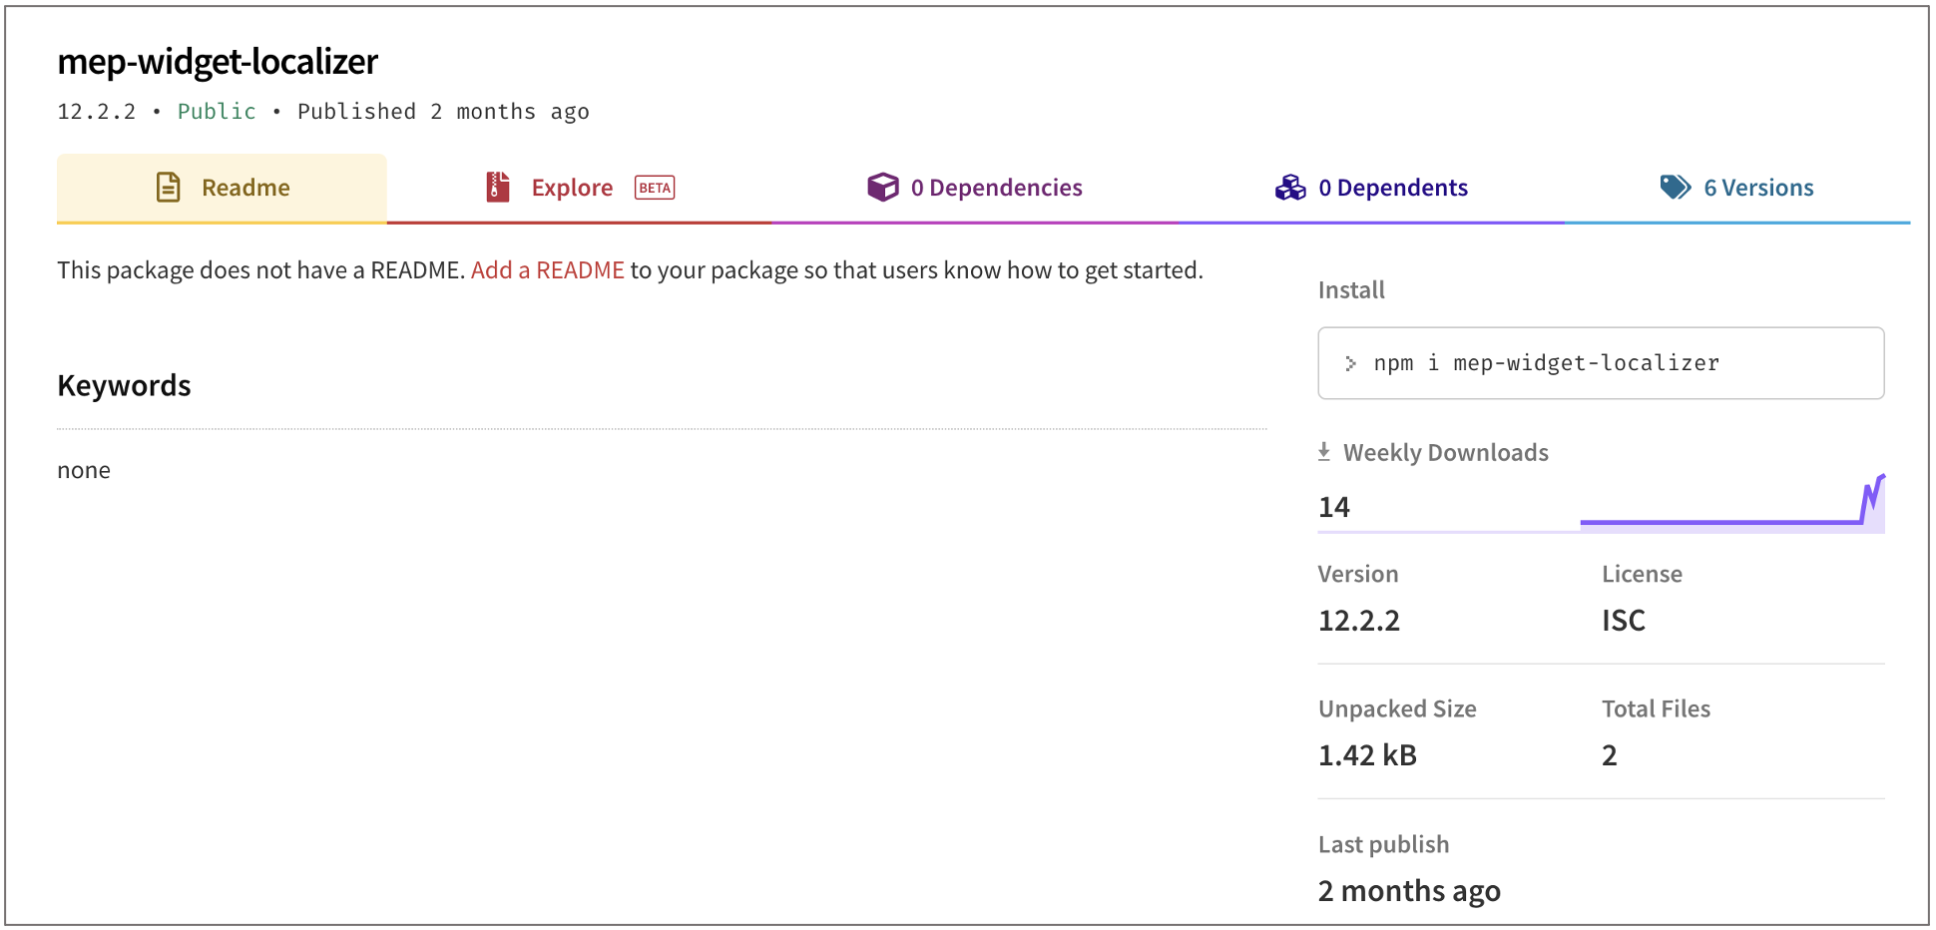Click the ISC license value
Image resolution: width=1936 pixels, height=930 pixels.
tap(1623, 621)
